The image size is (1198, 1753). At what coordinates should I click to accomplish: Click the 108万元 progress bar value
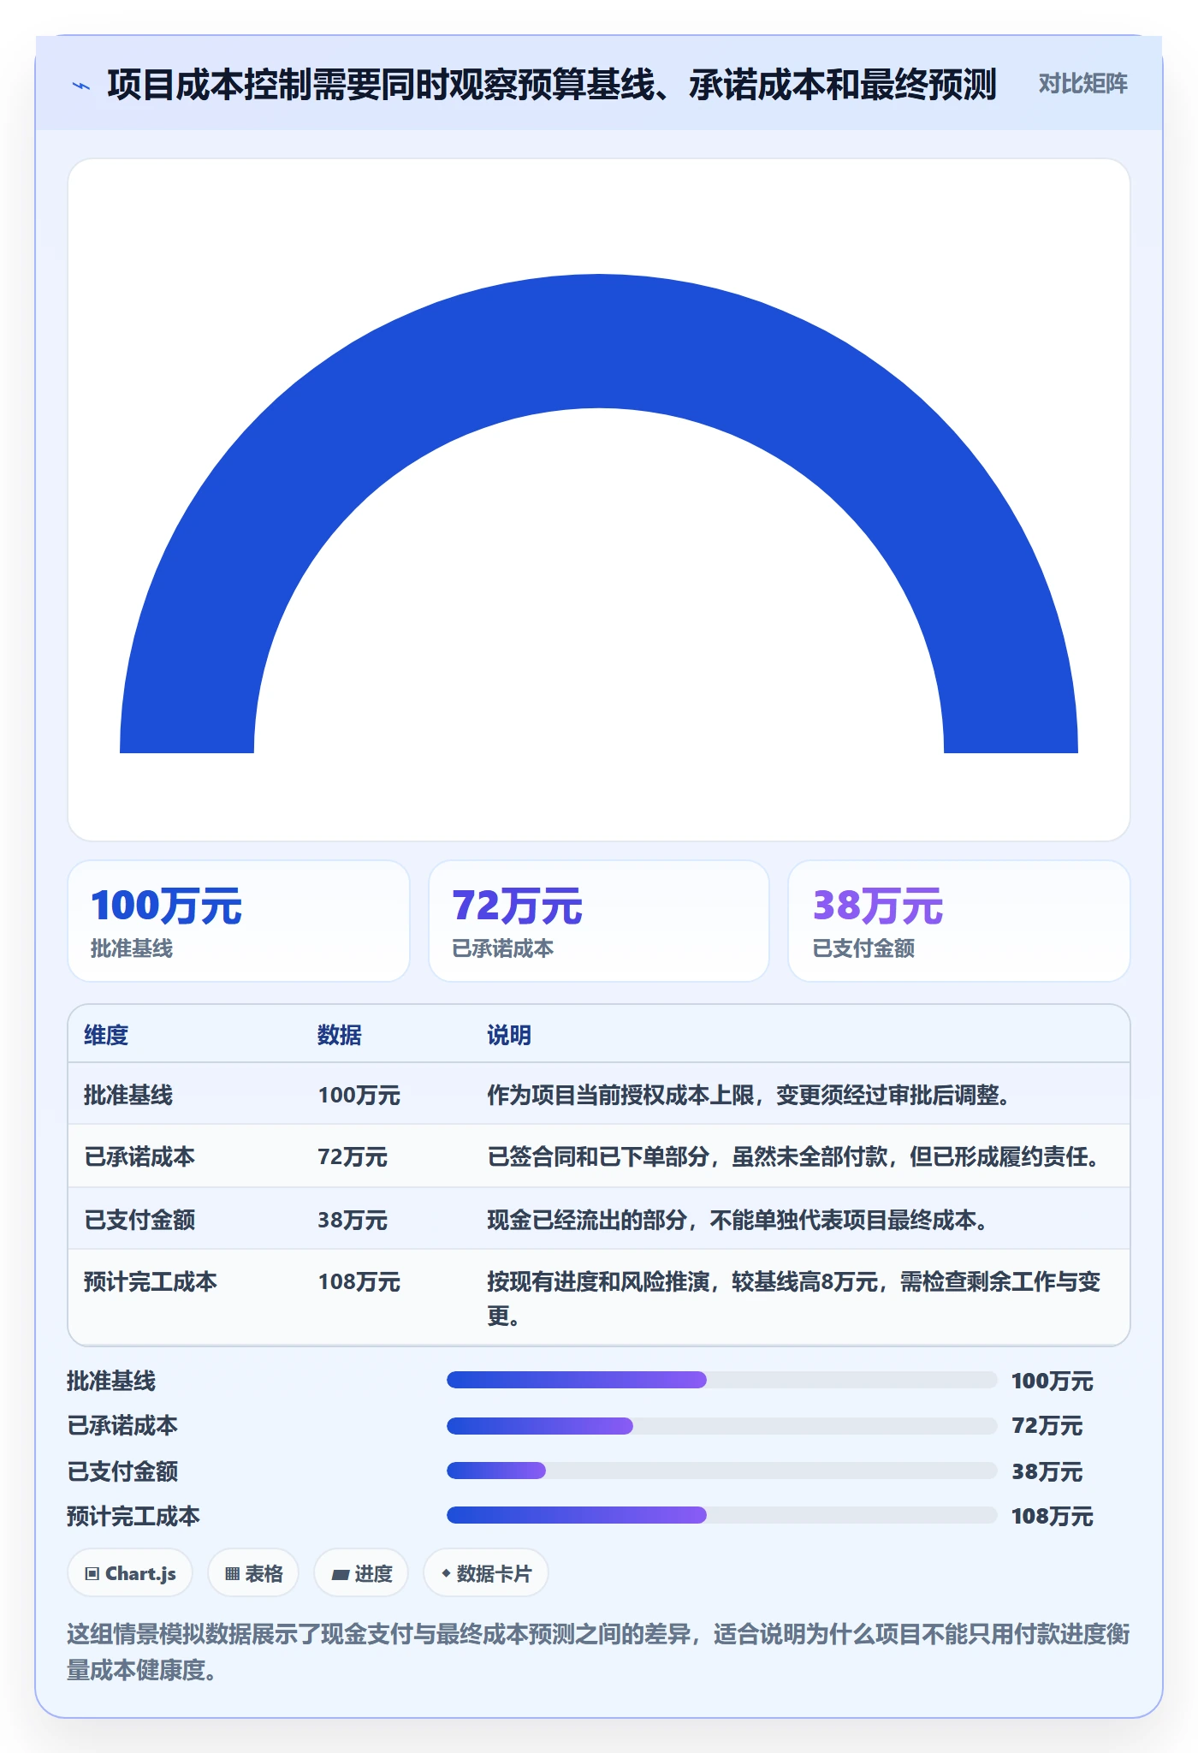(1053, 1516)
